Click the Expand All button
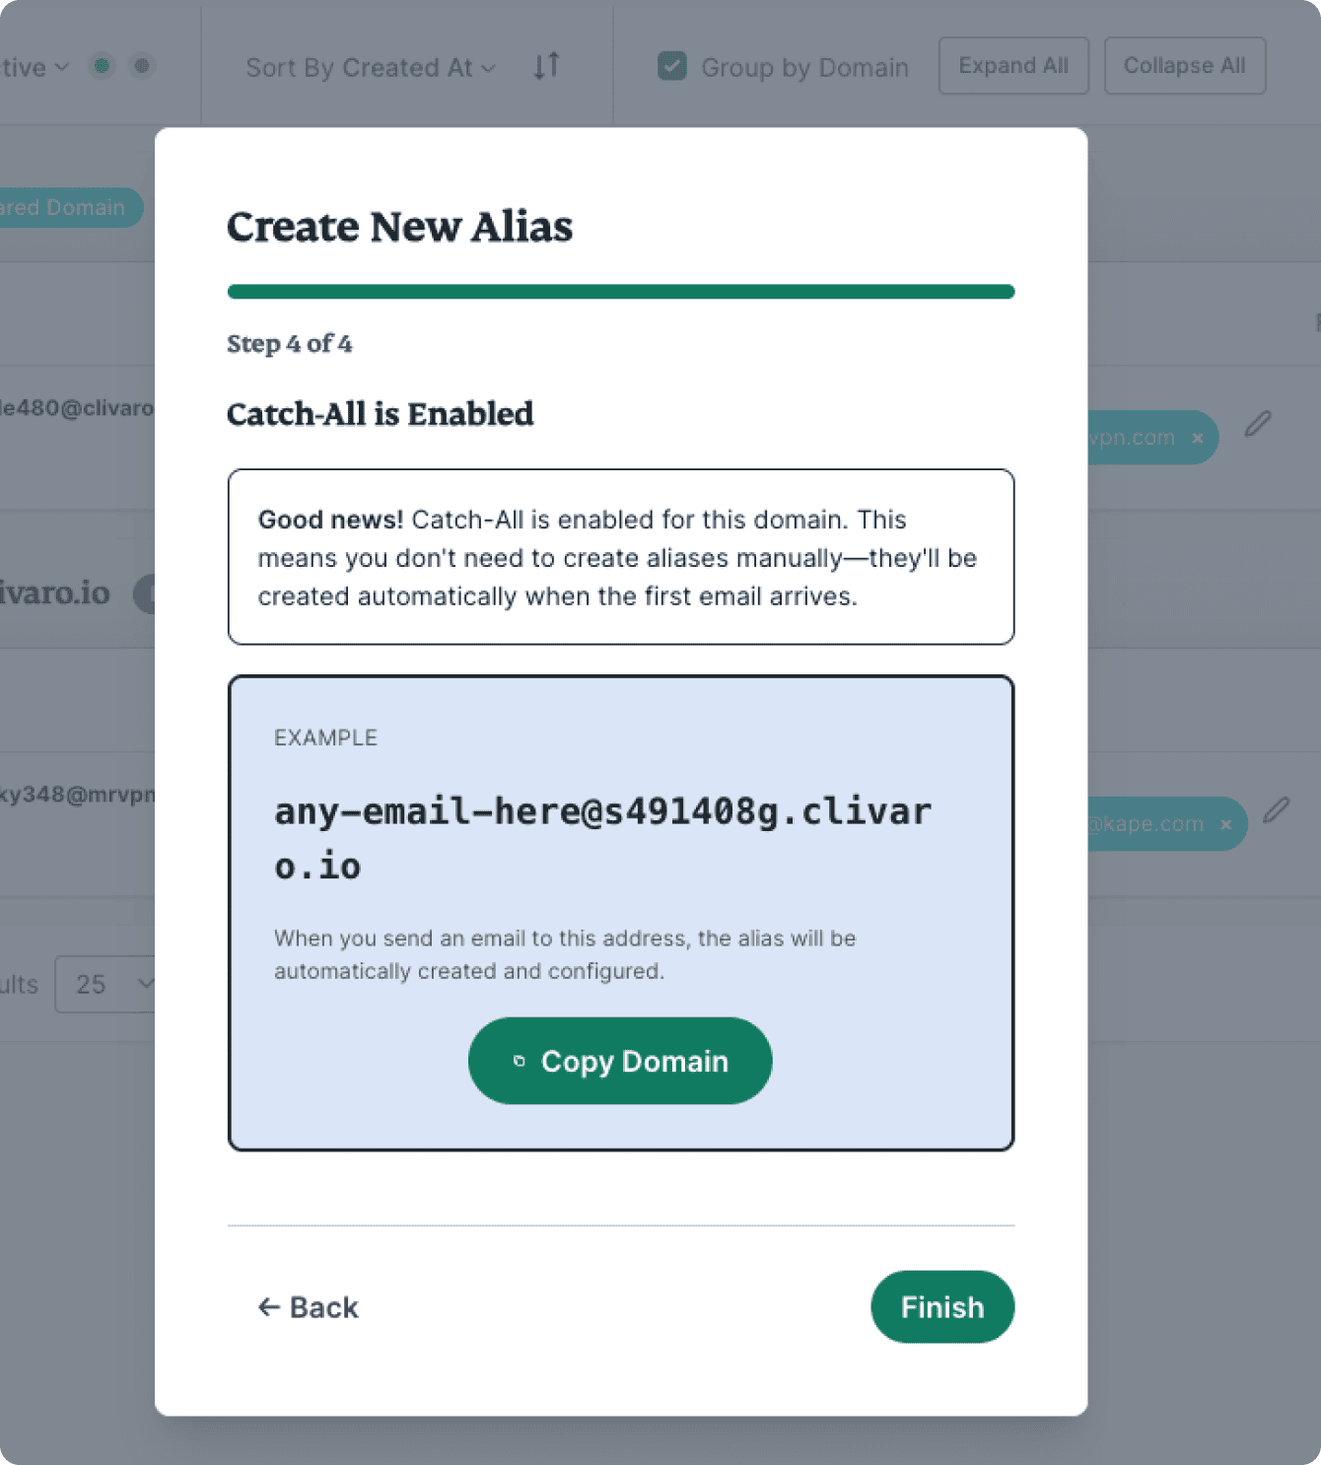The height and width of the screenshot is (1465, 1321). pyautogui.click(x=1013, y=66)
